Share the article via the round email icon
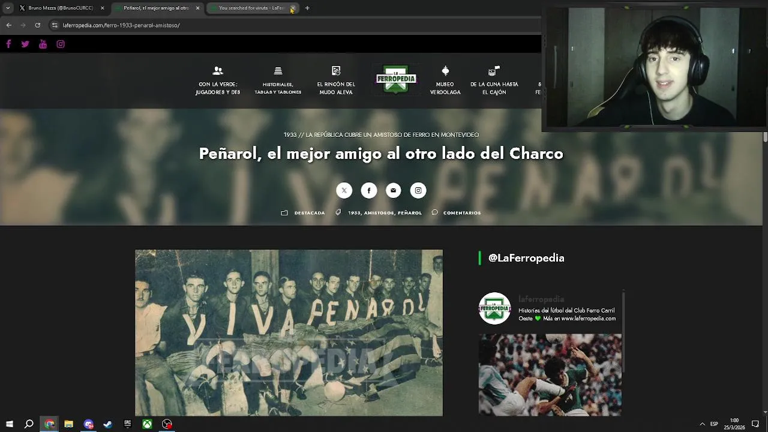This screenshot has height=432, width=768. (393, 191)
